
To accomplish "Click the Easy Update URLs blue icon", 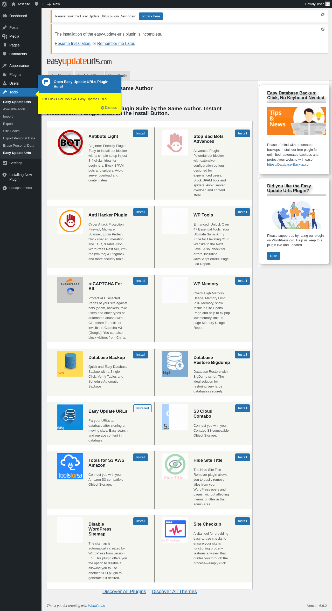I will (70, 417).
